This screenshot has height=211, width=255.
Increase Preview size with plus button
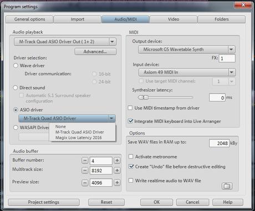pyautogui.click(x=117, y=183)
